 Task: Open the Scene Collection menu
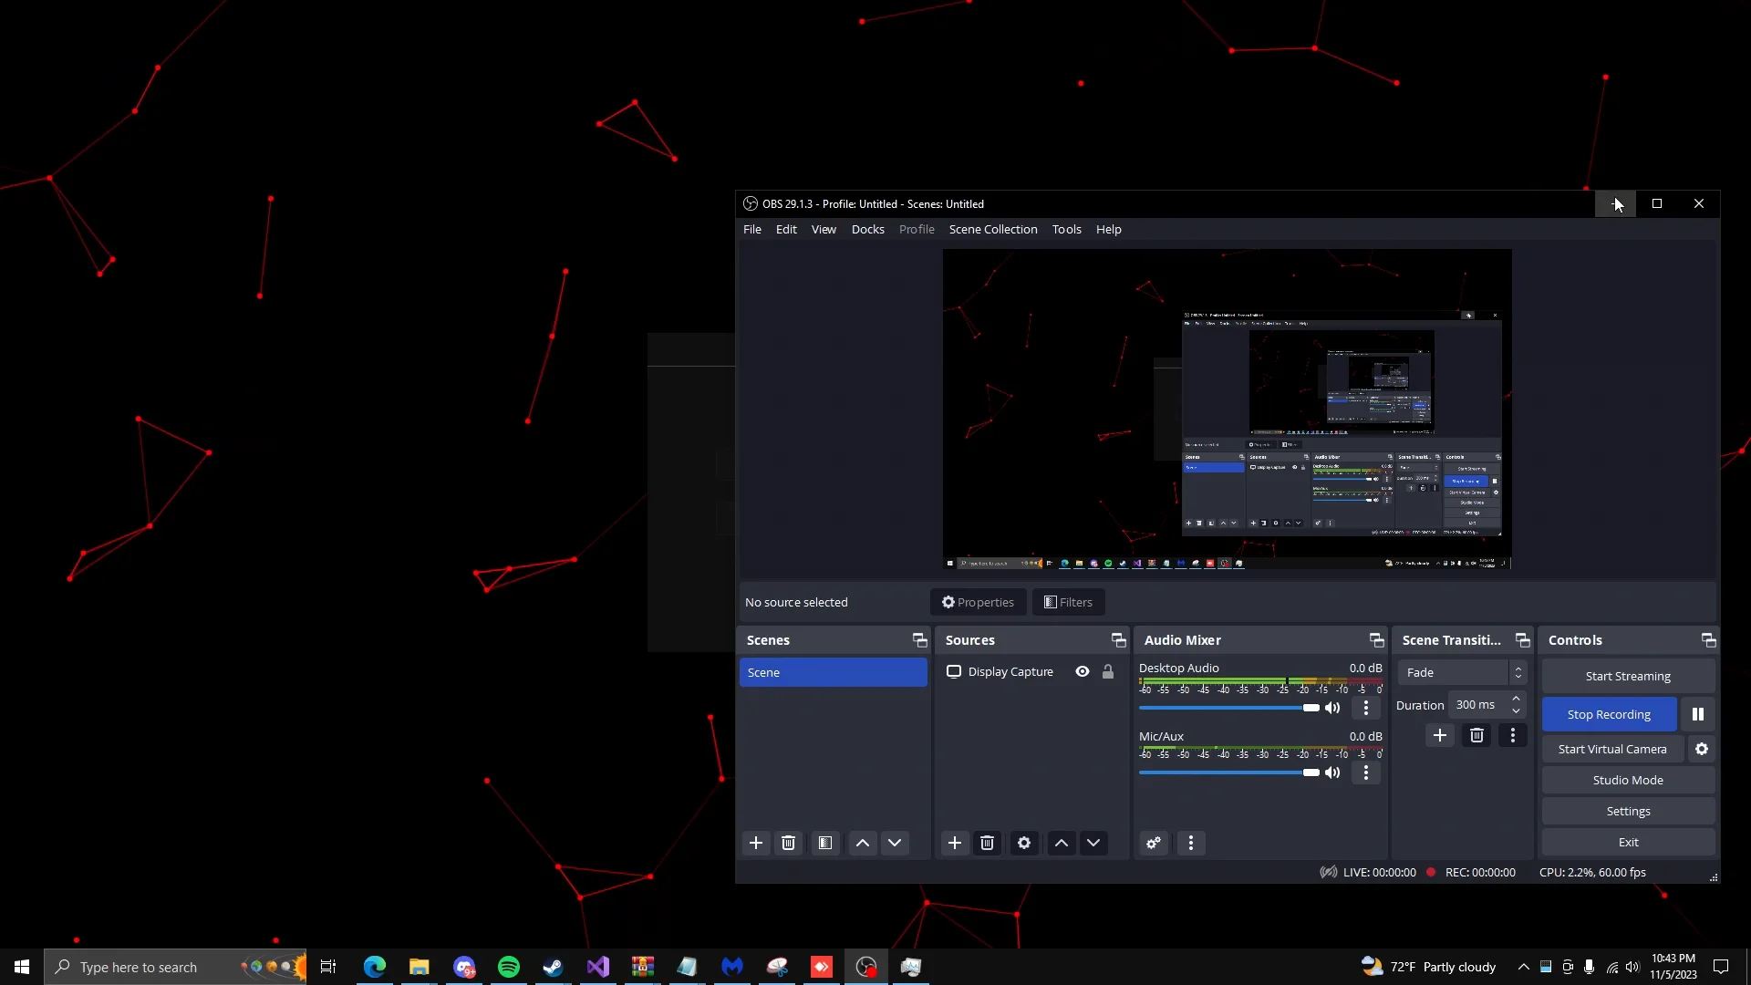click(992, 229)
